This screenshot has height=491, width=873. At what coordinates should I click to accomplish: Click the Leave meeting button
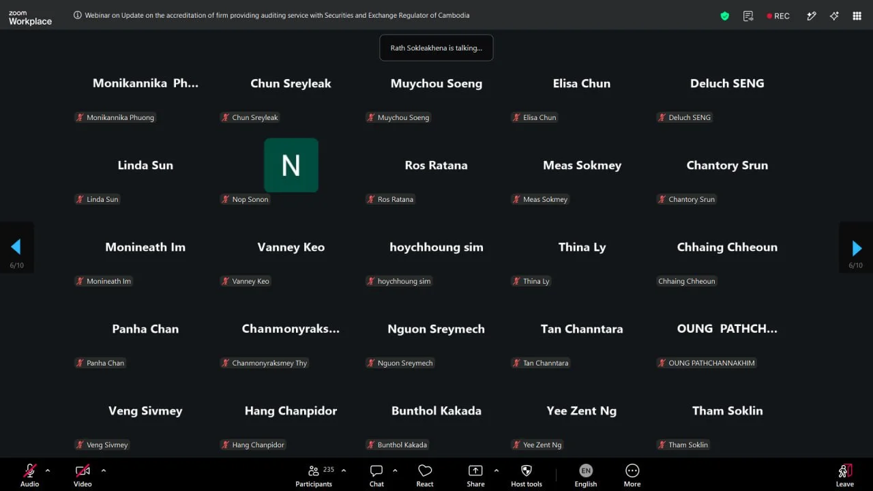coord(845,475)
